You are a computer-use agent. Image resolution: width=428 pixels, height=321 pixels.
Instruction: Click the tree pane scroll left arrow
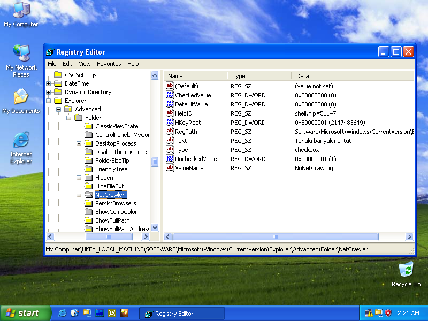point(50,236)
